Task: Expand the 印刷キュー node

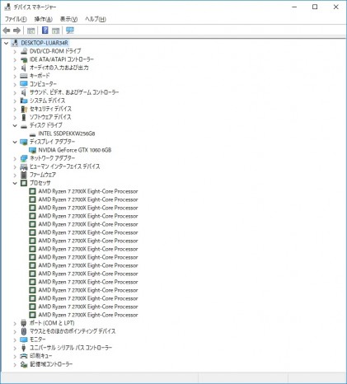Action: 15,356
